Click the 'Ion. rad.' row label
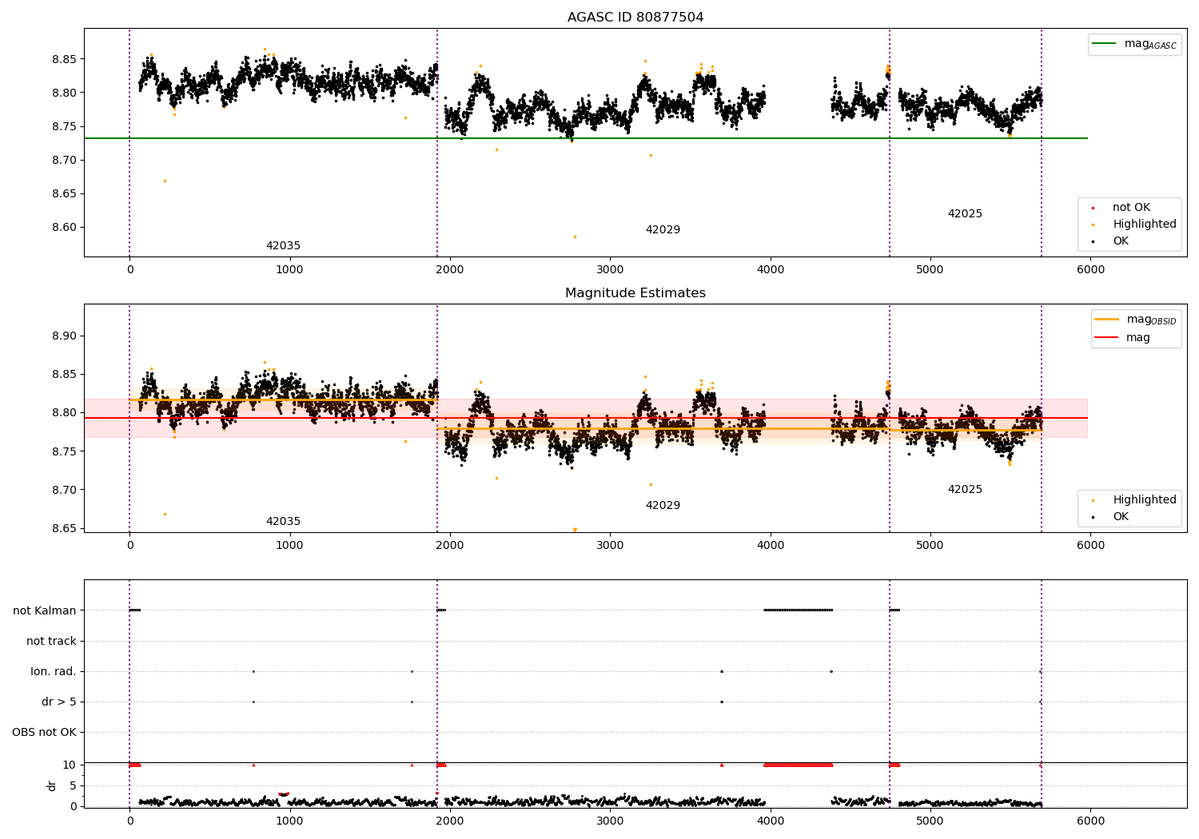This screenshot has width=1199, height=839. tap(54, 672)
